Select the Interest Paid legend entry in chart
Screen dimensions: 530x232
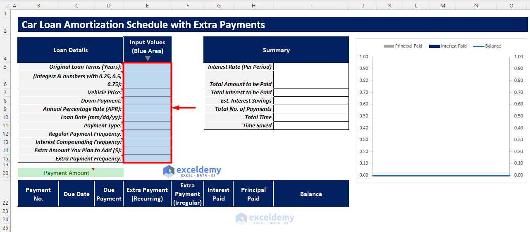[448, 46]
